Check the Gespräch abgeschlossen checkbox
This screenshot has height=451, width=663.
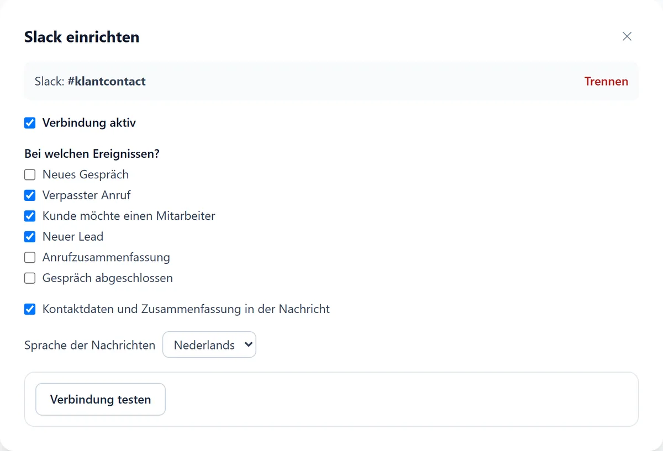(x=30, y=278)
